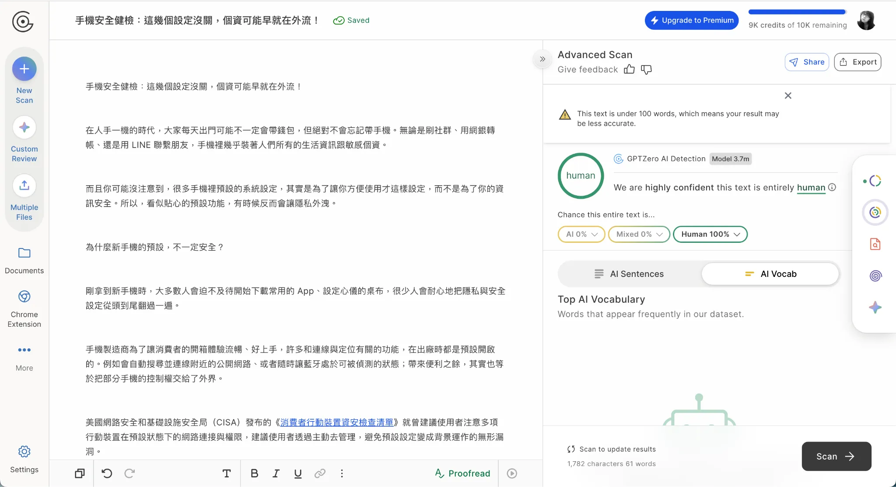Open the More options menu
896x487 pixels.
[24, 358]
